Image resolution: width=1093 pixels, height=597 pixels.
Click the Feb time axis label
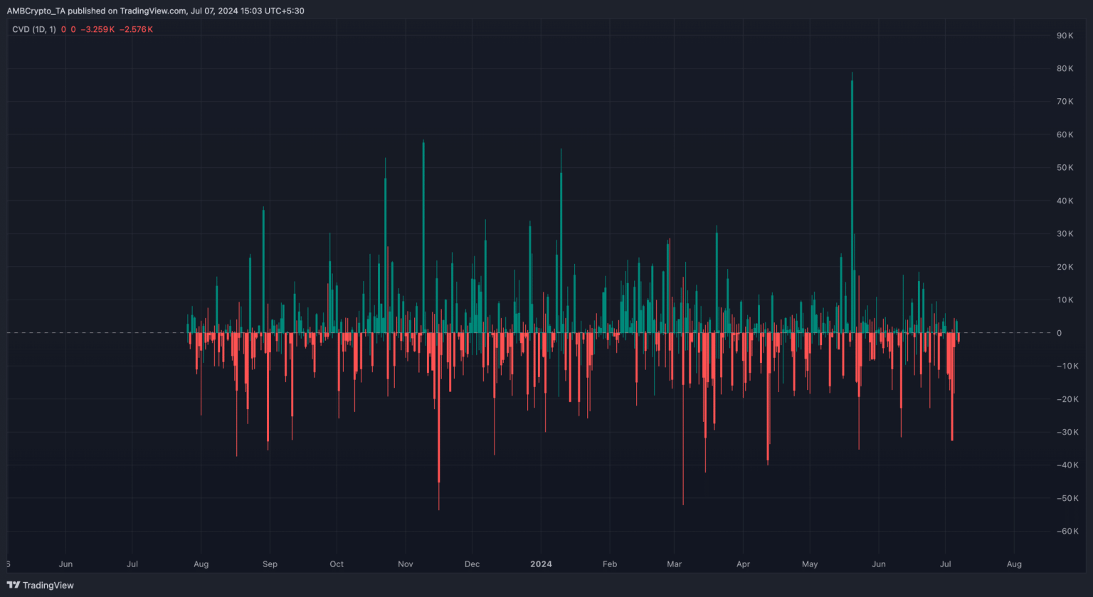coord(609,564)
